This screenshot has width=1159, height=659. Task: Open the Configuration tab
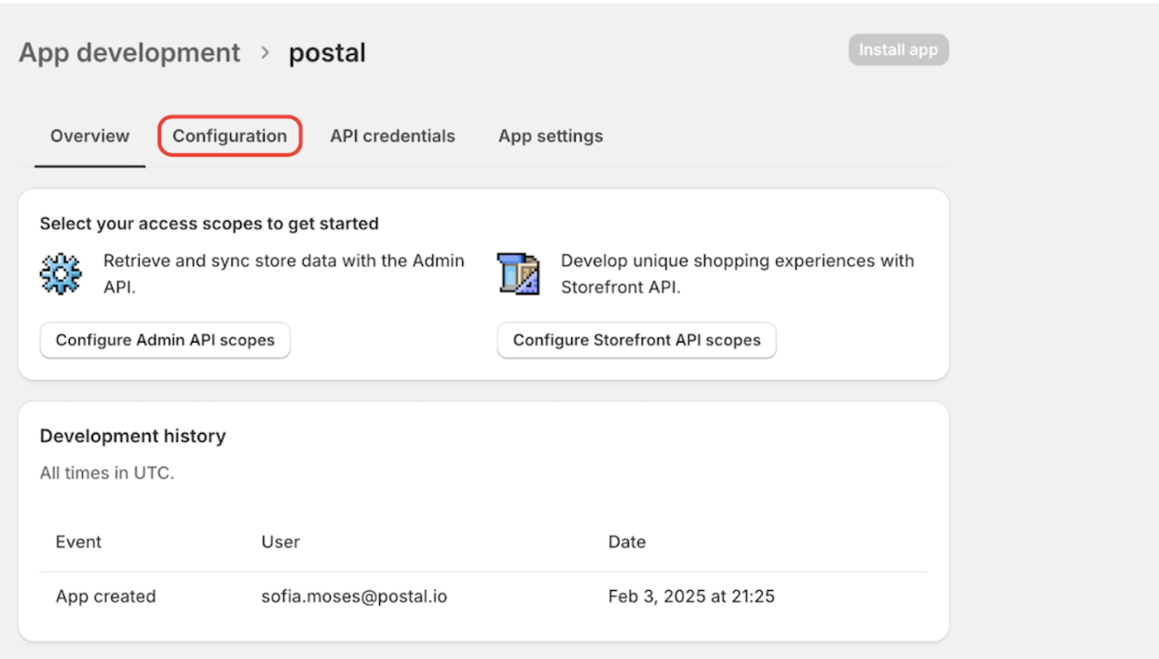click(x=229, y=136)
